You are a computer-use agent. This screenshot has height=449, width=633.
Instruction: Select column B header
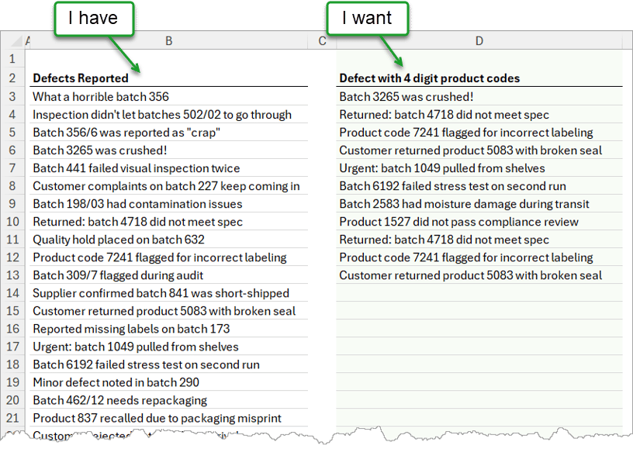168,41
